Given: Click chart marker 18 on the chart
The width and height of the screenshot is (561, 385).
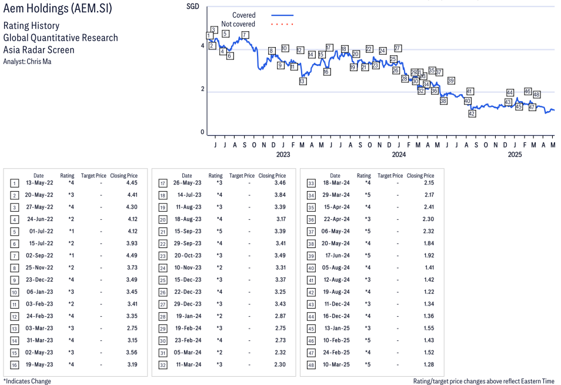Looking at the screenshot, I should coord(344,49).
